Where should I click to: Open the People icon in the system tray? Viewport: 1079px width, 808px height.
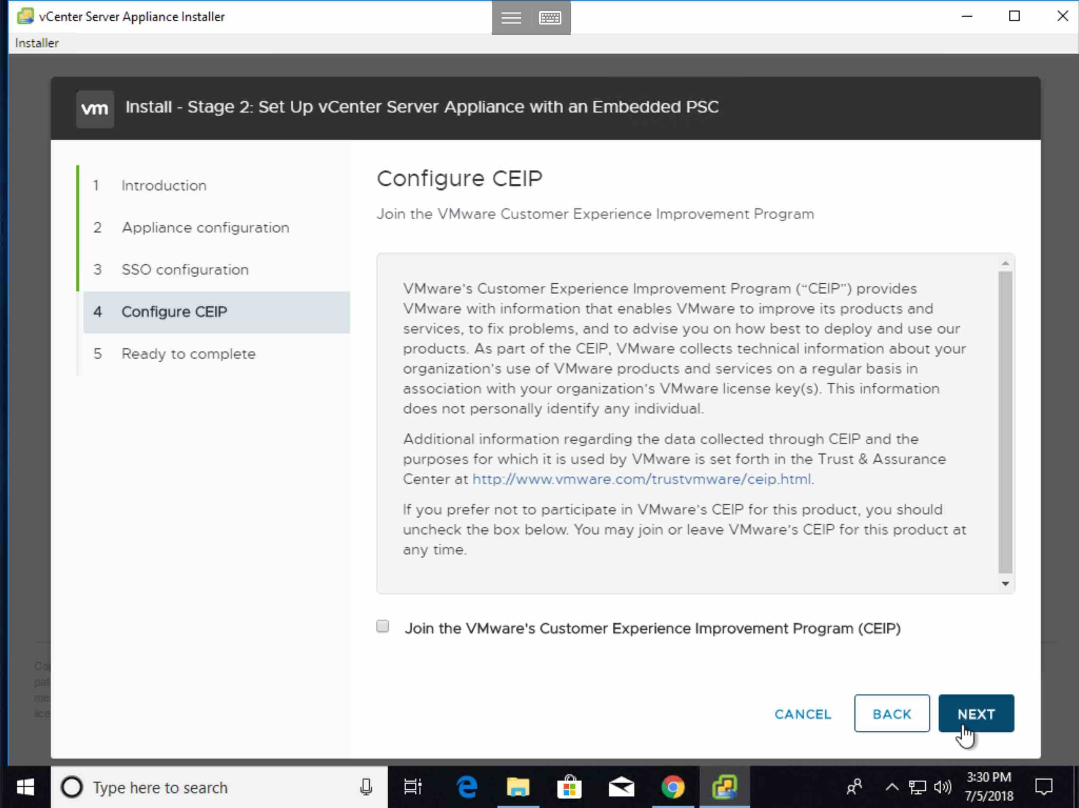(x=855, y=787)
